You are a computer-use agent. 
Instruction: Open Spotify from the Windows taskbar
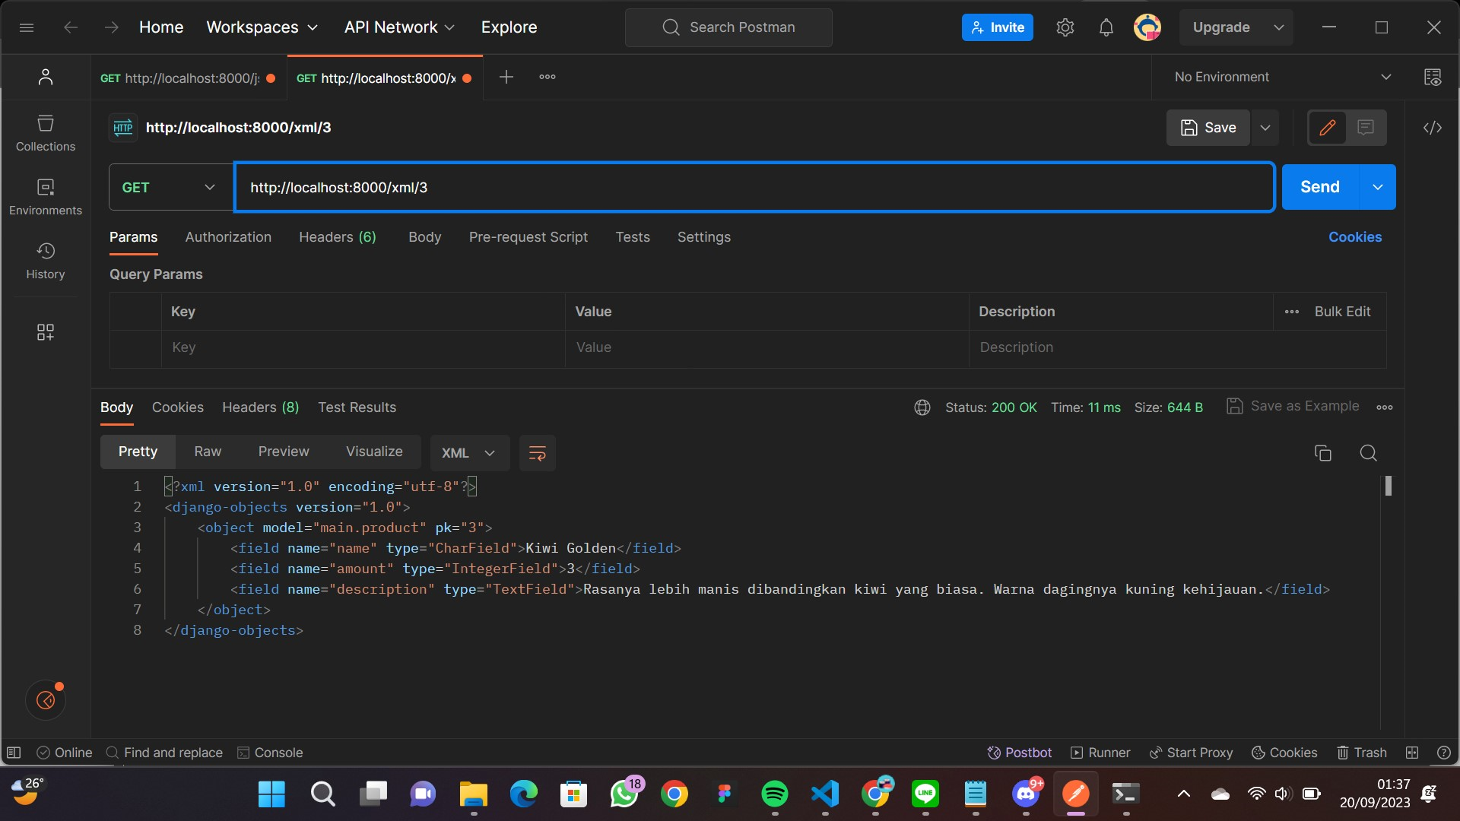(775, 794)
